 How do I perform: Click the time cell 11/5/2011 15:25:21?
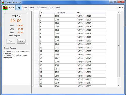[91, 20]
